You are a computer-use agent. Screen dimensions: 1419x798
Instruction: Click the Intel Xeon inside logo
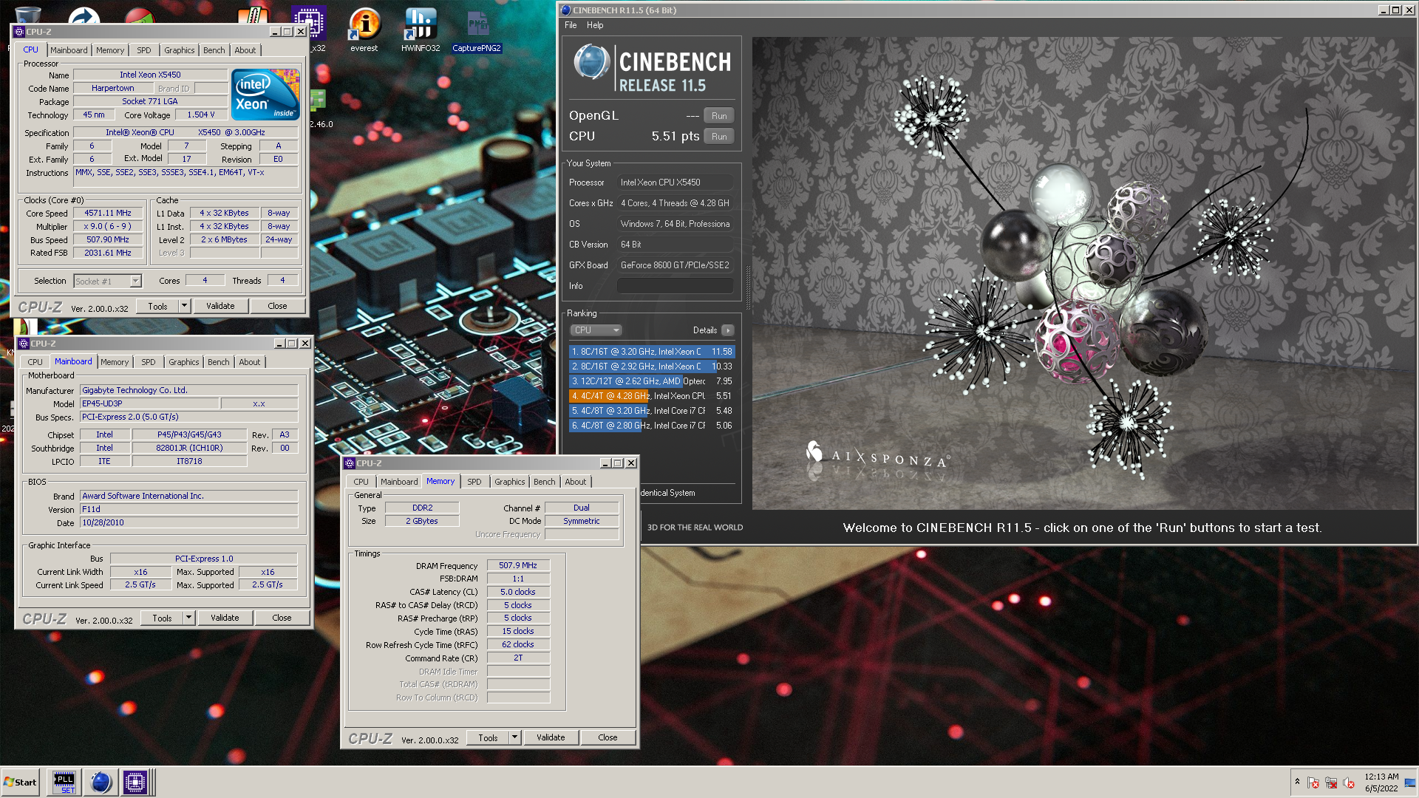(x=265, y=94)
